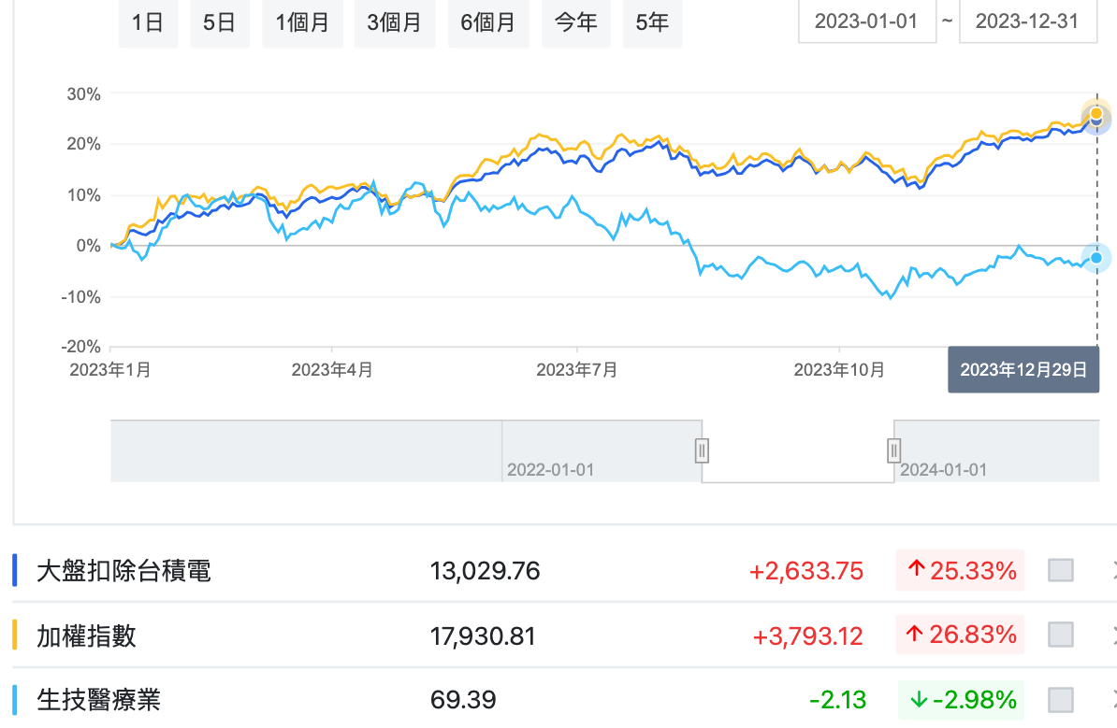The height and width of the screenshot is (728, 1117).
Task: Switch to the 5年 chart range
Action: pos(652,22)
